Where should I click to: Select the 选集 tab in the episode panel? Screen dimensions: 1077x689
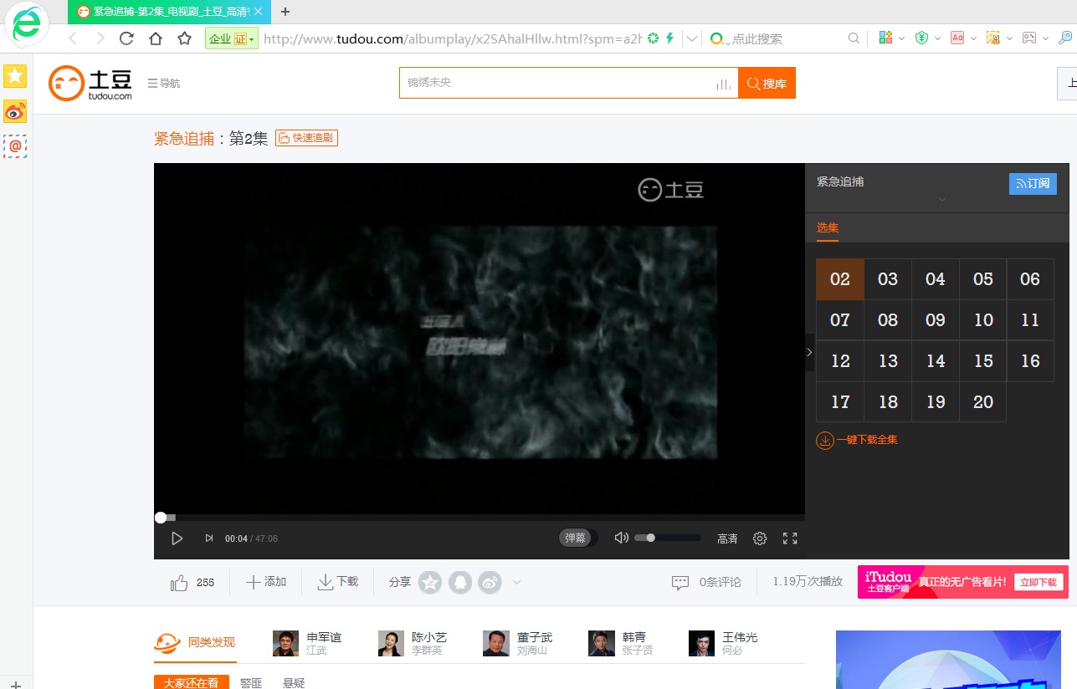pyautogui.click(x=828, y=228)
